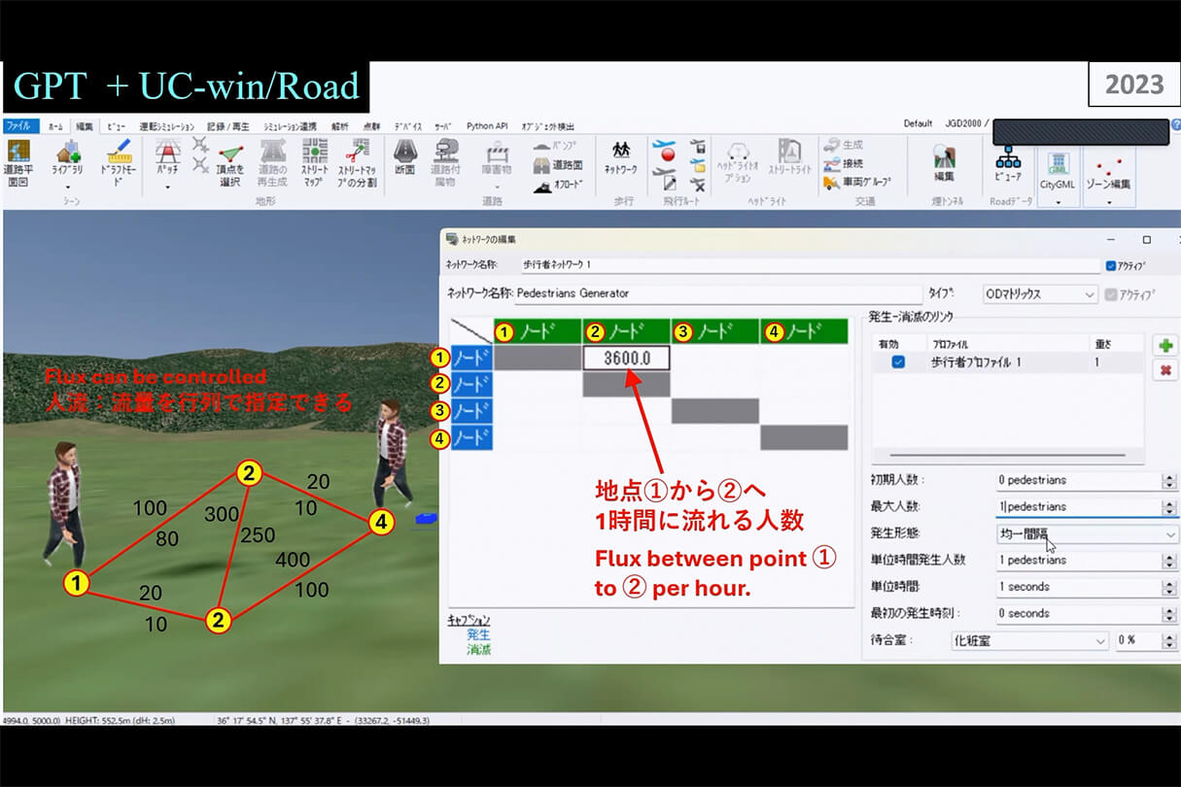Click the ゾーン編集 zone edit icon
The image size is (1181, 787).
click(1108, 171)
